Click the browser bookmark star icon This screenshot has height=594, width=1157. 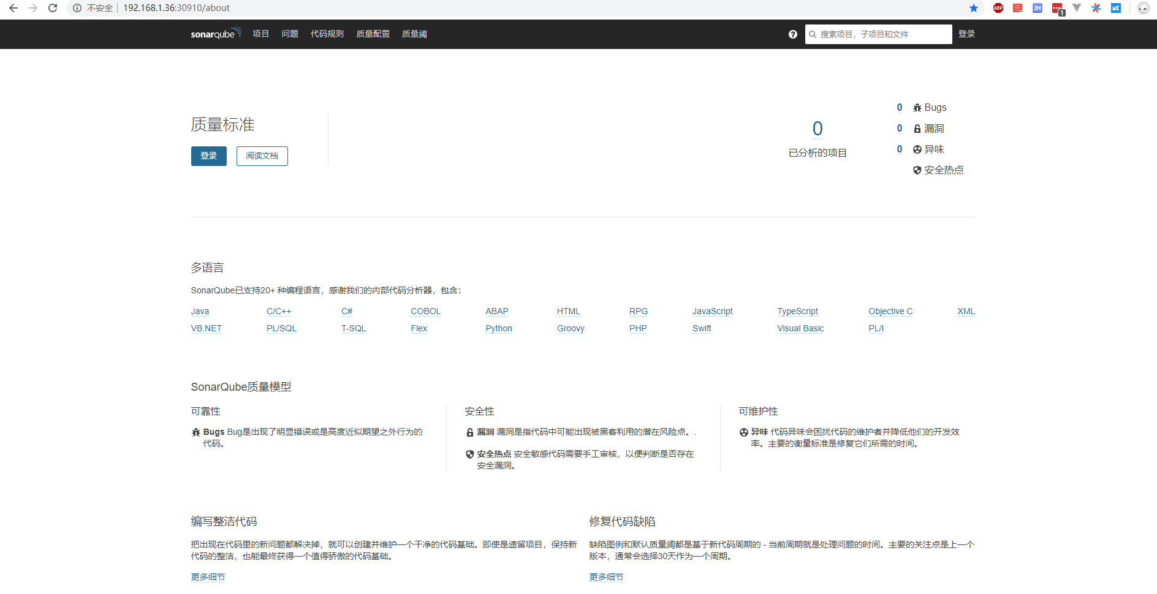974,8
